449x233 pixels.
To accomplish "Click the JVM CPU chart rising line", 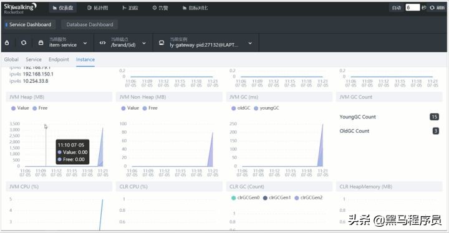I will point(101,215).
